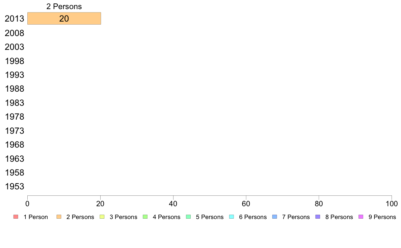The image size is (401, 248).
Task: Click the 40 tick on the x-axis
Action: [173, 204]
